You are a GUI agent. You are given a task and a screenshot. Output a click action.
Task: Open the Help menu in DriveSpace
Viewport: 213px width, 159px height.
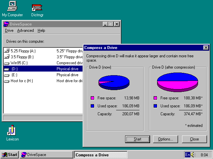[x=41, y=30]
